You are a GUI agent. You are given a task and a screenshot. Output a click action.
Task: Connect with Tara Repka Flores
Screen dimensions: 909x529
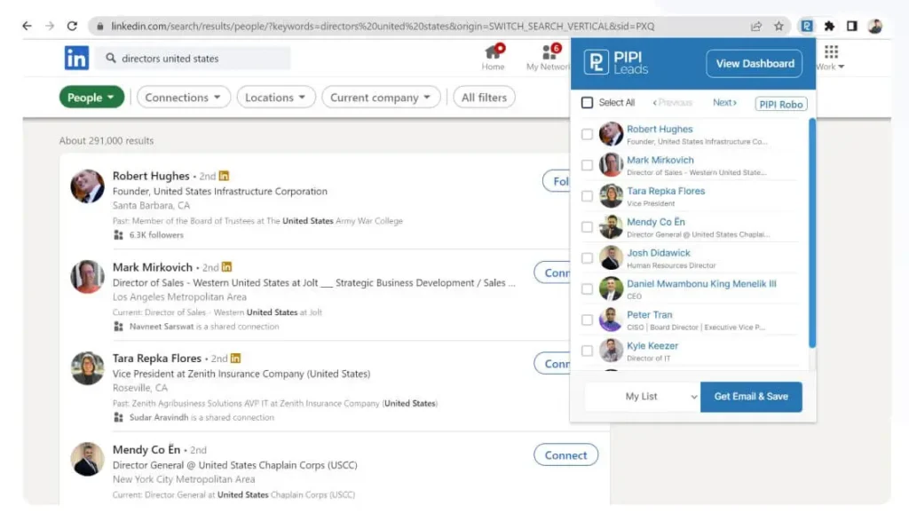point(552,364)
